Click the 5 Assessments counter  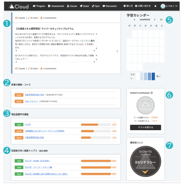[48, 68]
